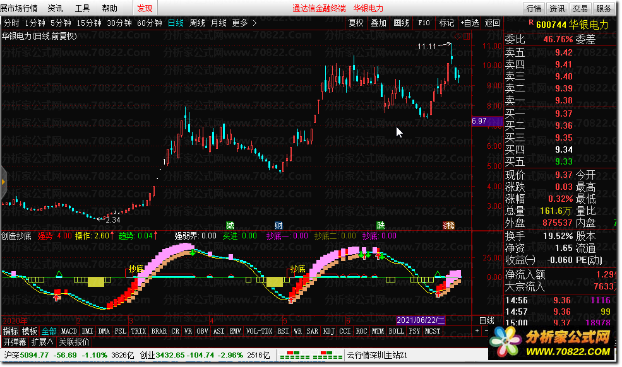Viewport: 622px width, 367px height.
Task: Expand more time periods via the 更多 arrow
Action: tap(254, 23)
